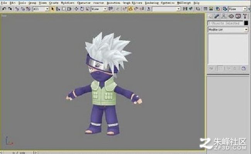Click the black object color swatch
The width and height of the screenshot is (251, 154).
(x=246, y=23)
